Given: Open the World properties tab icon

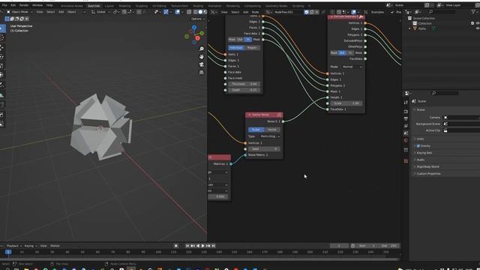Looking at the screenshot, I should 406,141.
